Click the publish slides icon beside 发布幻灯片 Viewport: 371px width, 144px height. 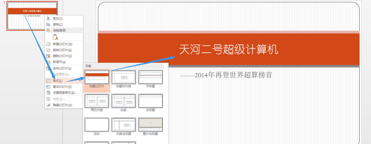[48, 68]
